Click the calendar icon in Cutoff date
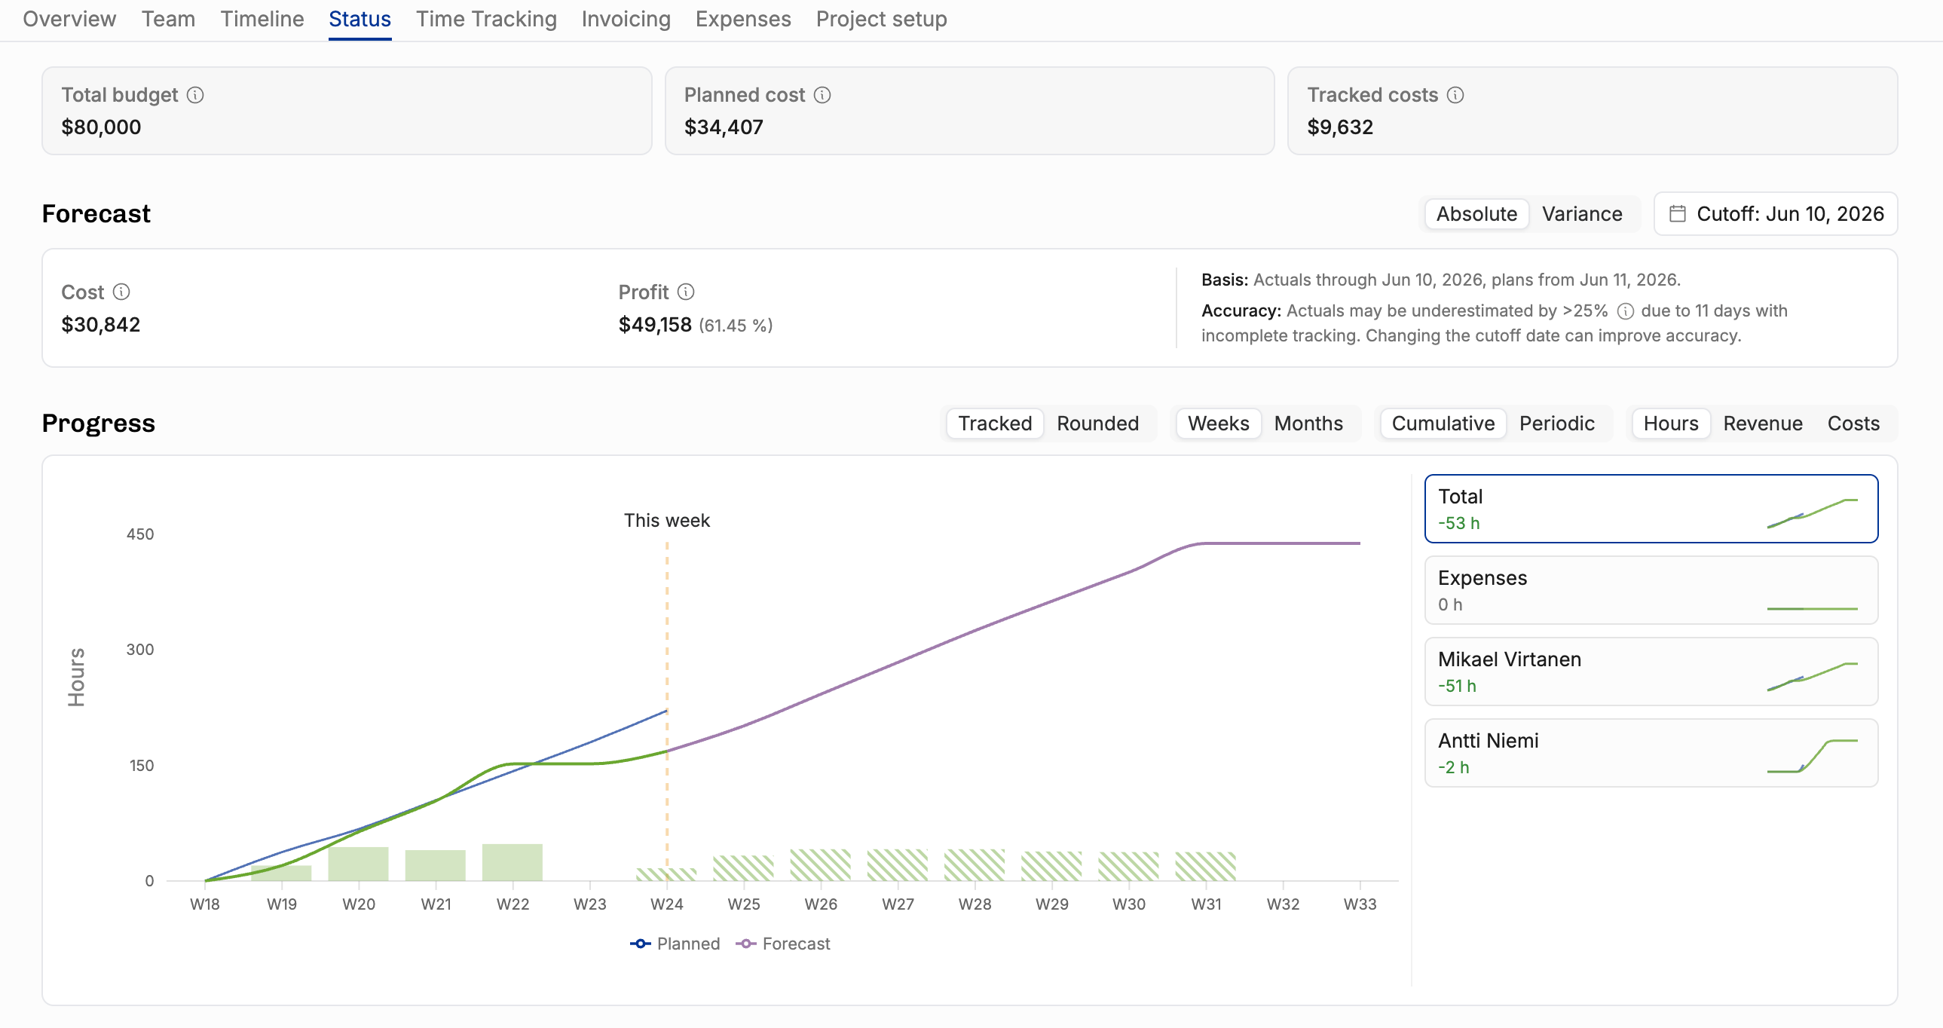Viewport: 1943px width, 1028px height. pos(1678,214)
